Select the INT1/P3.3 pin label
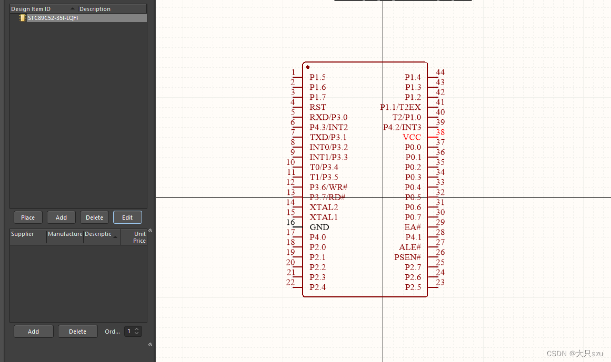The width and height of the screenshot is (611, 362). tap(328, 157)
